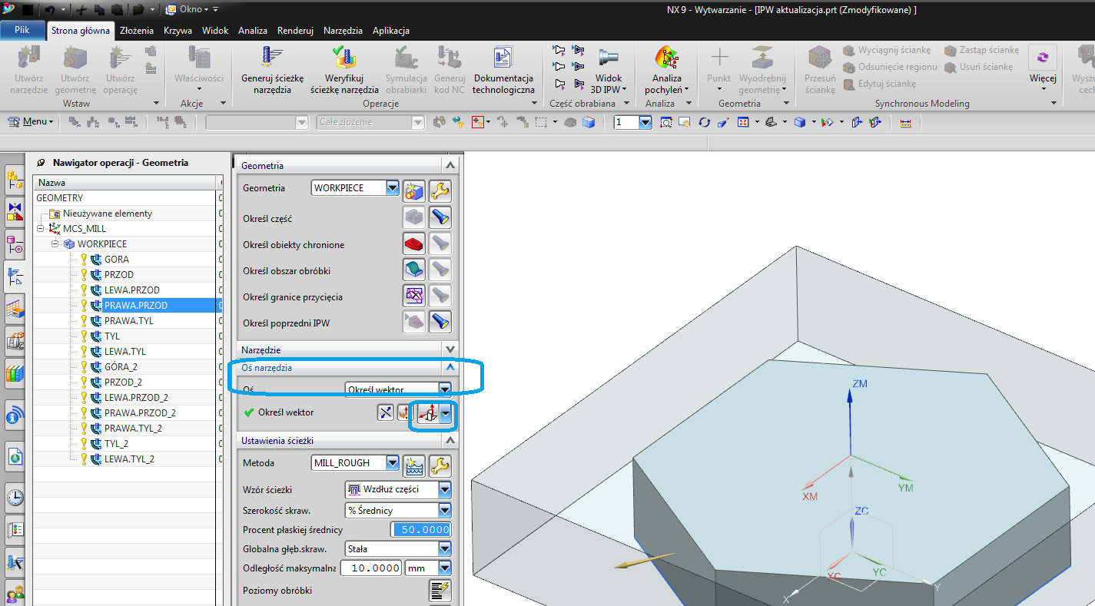Image resolution: width=1095 pixels, height=606 pixels.
Task: Collapse the Oś narzędzia section
Action: tap(450, 368)
